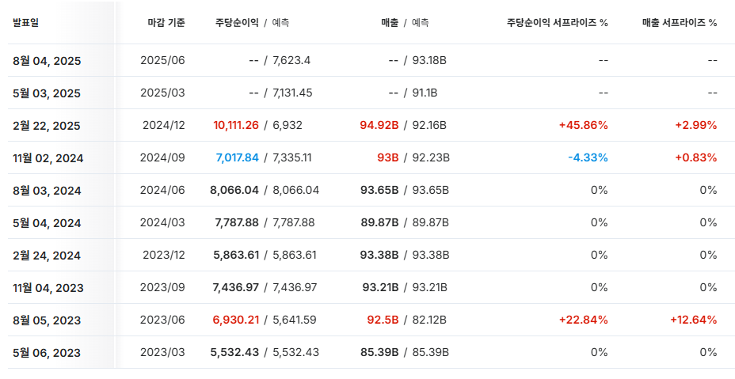Click the 주당순이익 서프라이즈 % header

[558, 23]
